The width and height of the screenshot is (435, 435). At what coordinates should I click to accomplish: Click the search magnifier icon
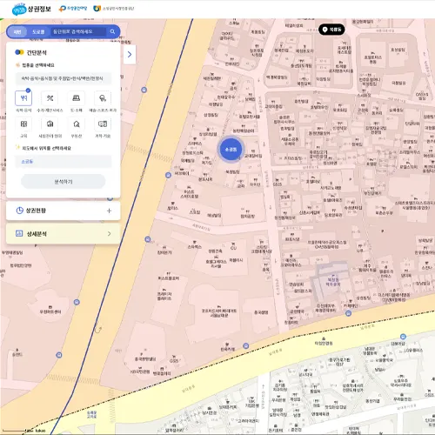point(112,31)
